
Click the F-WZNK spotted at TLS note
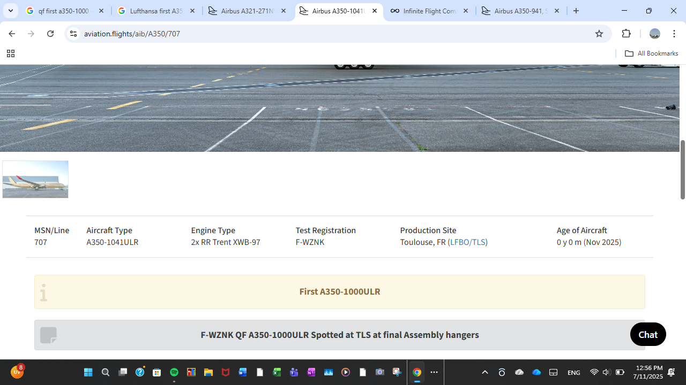tap(340, 335)
